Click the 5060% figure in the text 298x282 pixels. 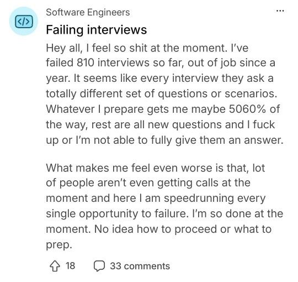(247, 109)
